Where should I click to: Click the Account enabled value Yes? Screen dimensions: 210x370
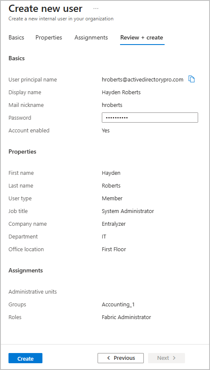tap(106, 131)
